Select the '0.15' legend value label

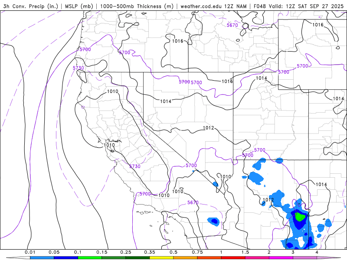click(x=102, y=252)
